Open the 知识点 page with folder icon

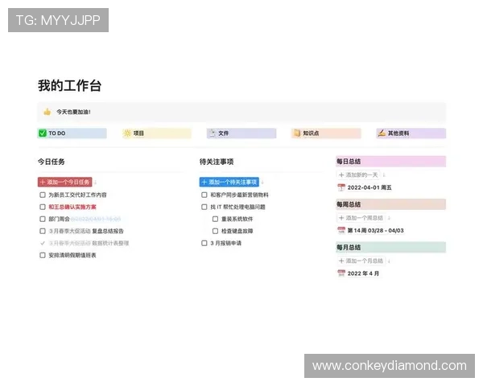click(x=326, y=133)
